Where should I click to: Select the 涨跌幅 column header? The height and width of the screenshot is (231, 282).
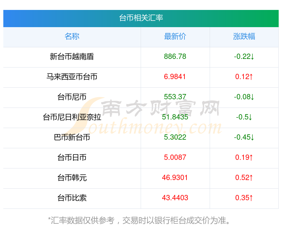tap(244, 36)
